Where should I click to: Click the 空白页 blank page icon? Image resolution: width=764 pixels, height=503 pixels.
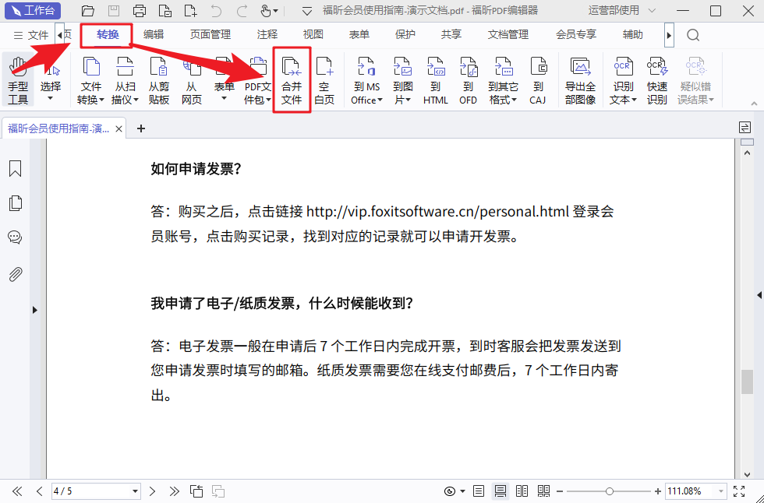pyautogui.click(x=324, y=80)
